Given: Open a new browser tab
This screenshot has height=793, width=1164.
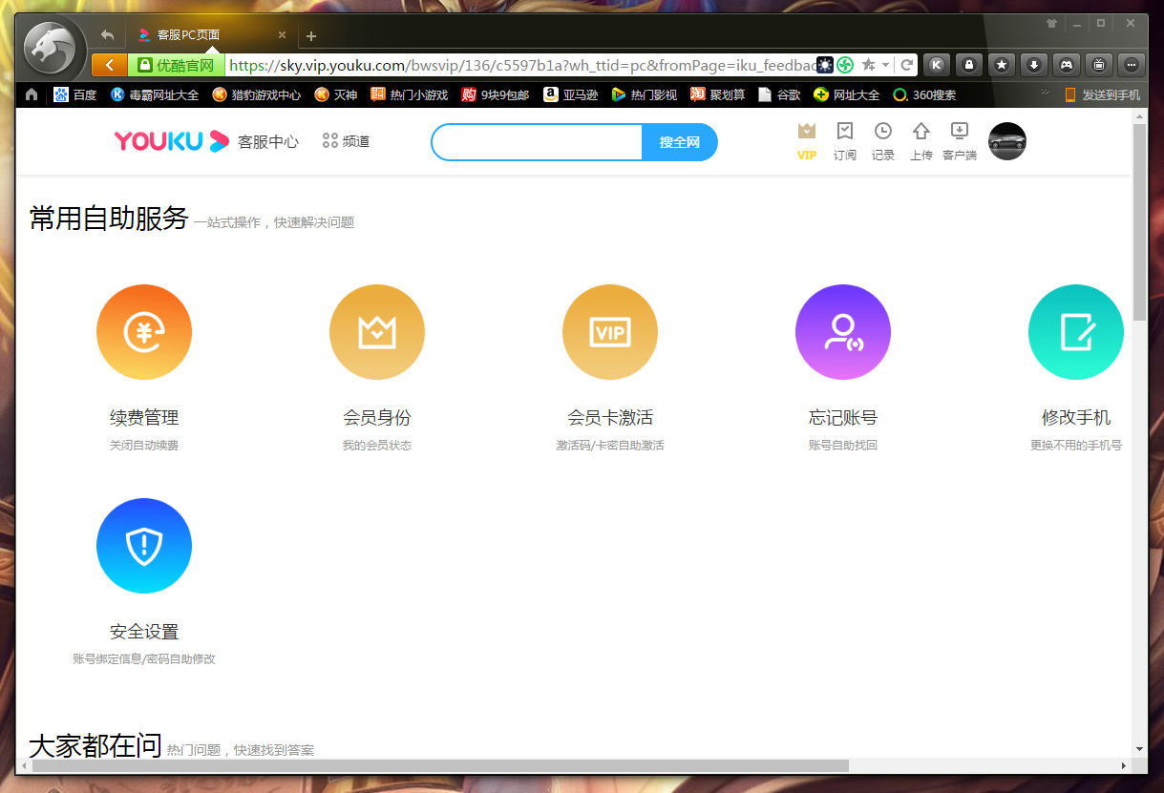Looking at the screenshot, I should point(311,35).
